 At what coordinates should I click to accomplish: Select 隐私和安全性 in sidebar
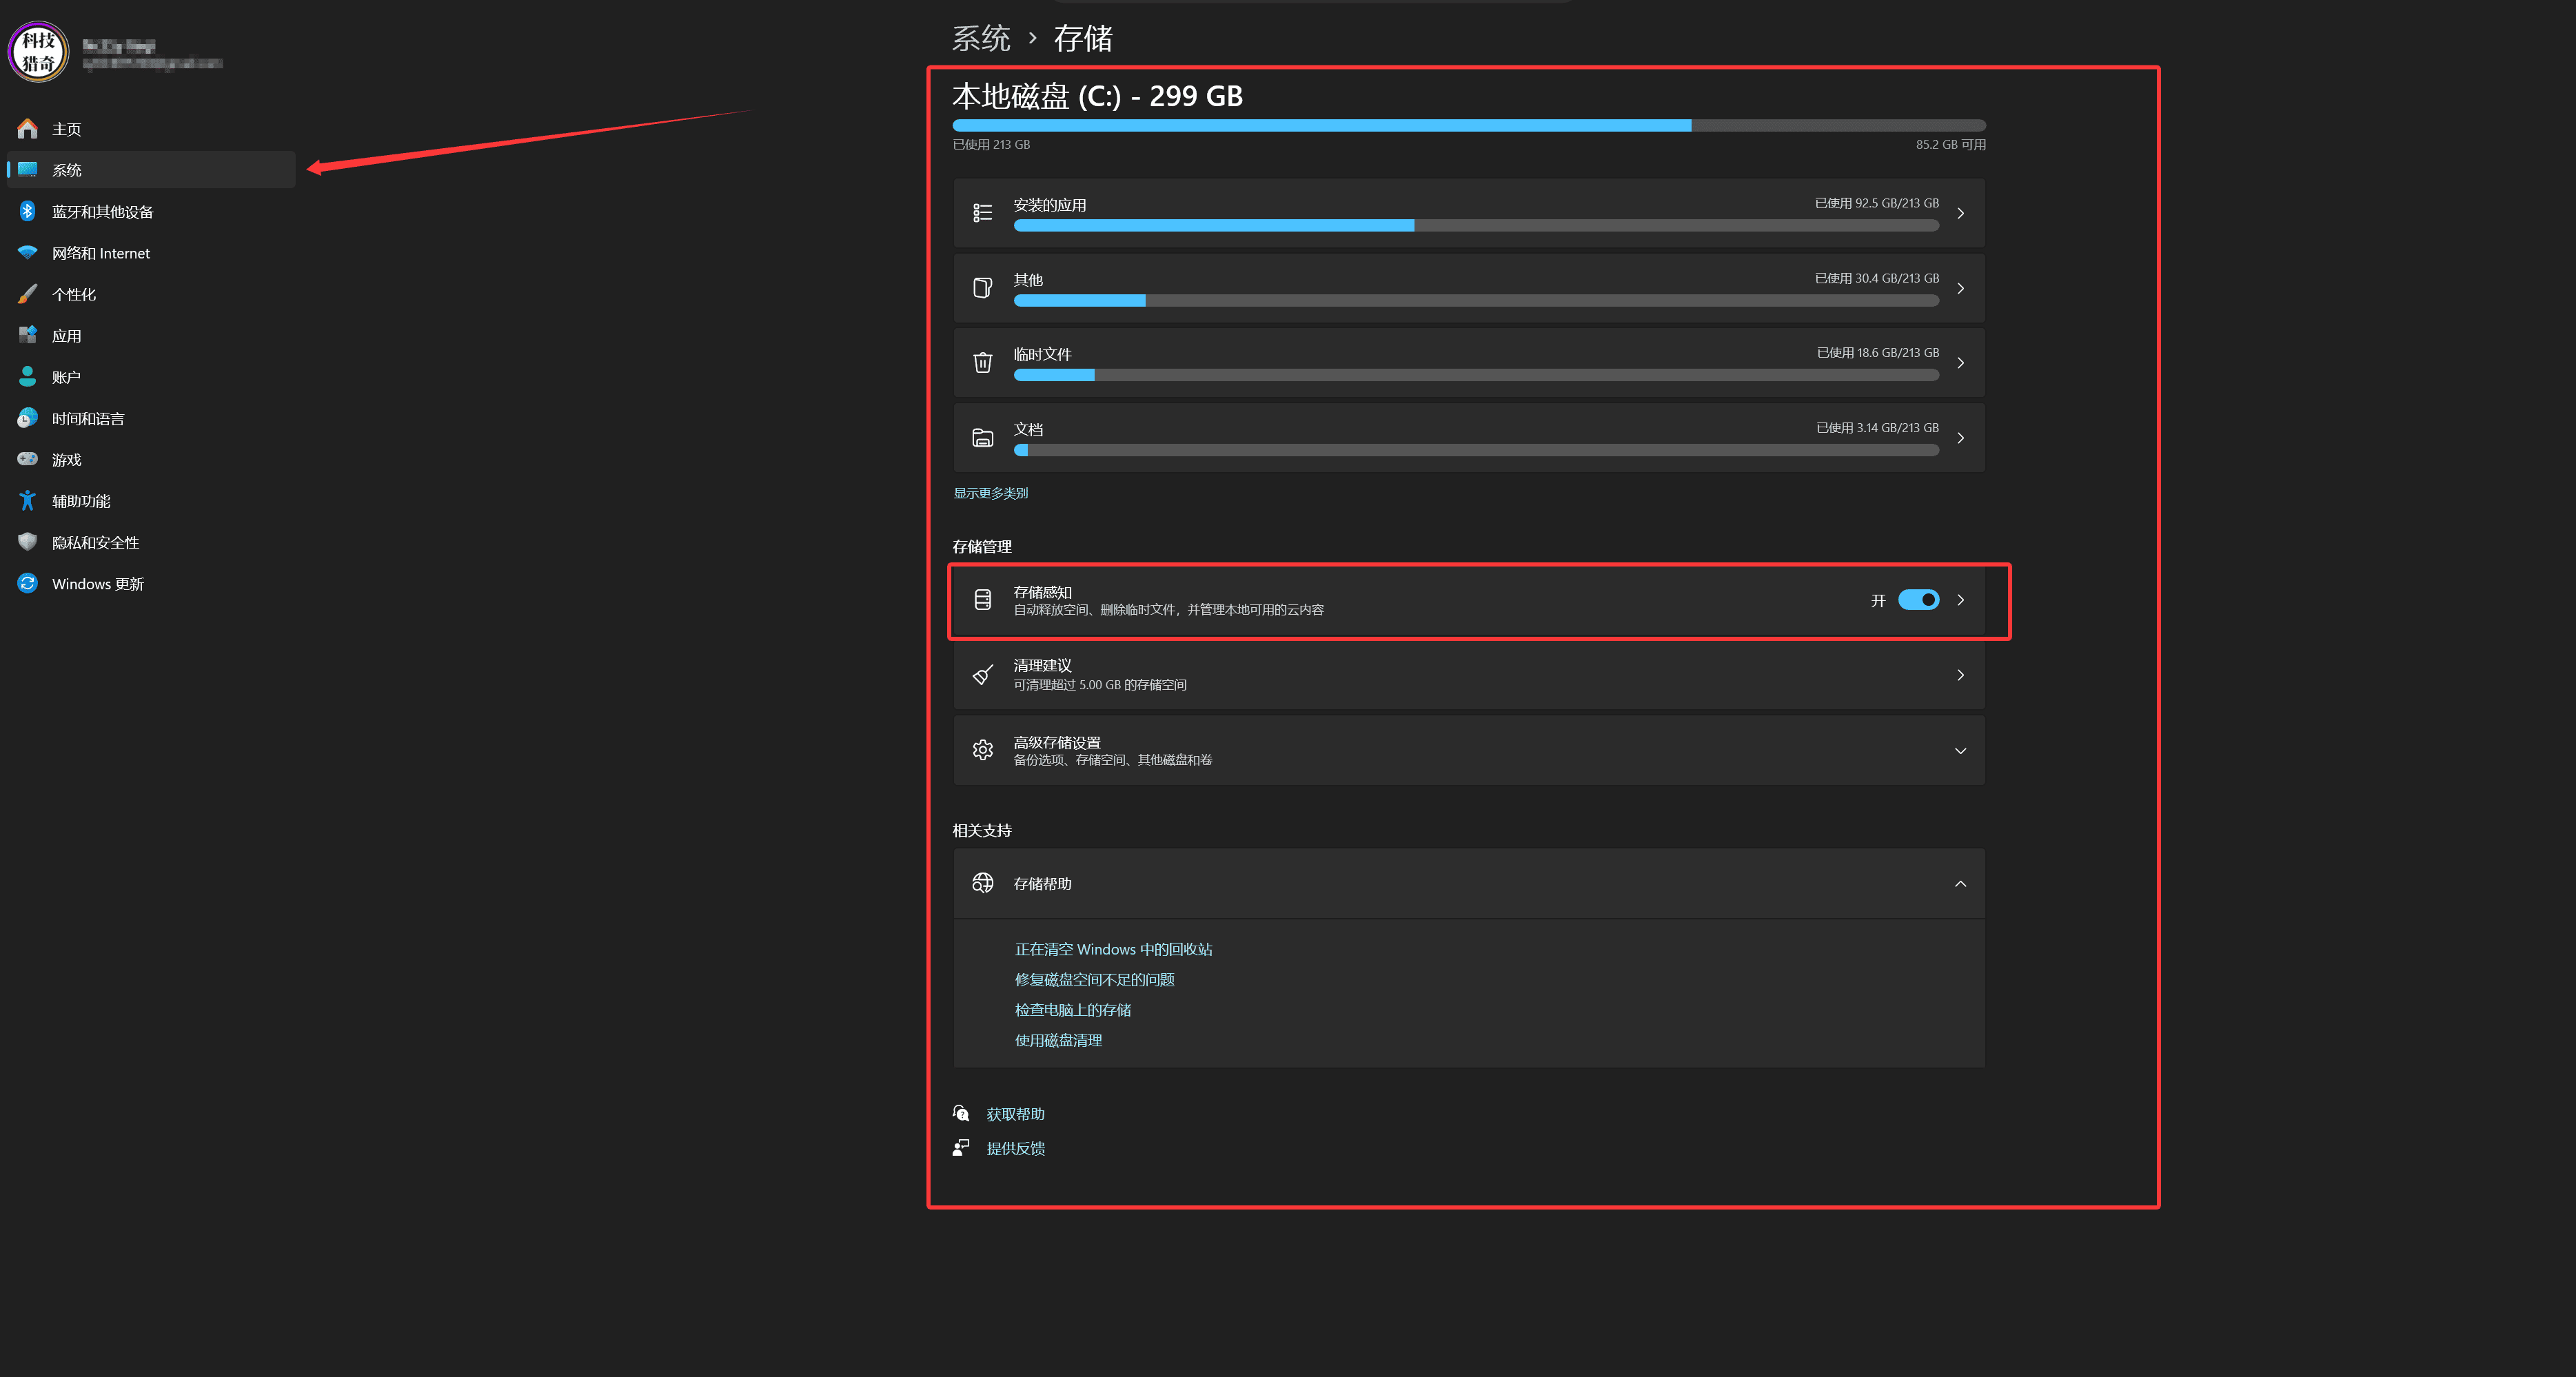pyautogui.click(x=151, y=542)
